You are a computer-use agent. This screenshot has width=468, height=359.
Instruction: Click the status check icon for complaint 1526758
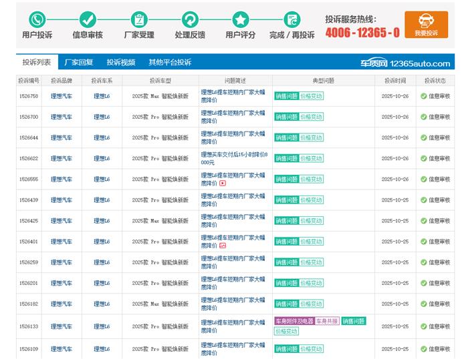[x=423, y=96]
